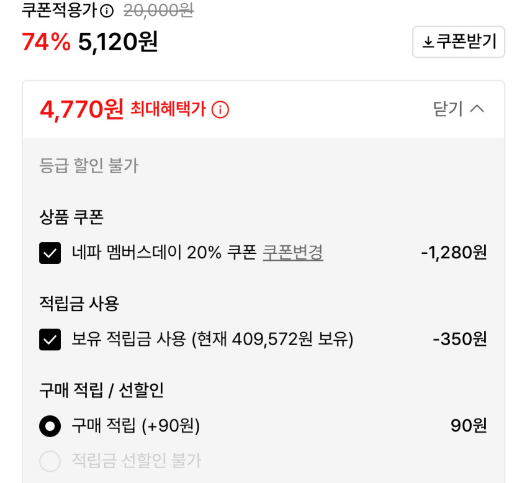
Task: Click the 74% discount rate text
Action: click(46, 42)
